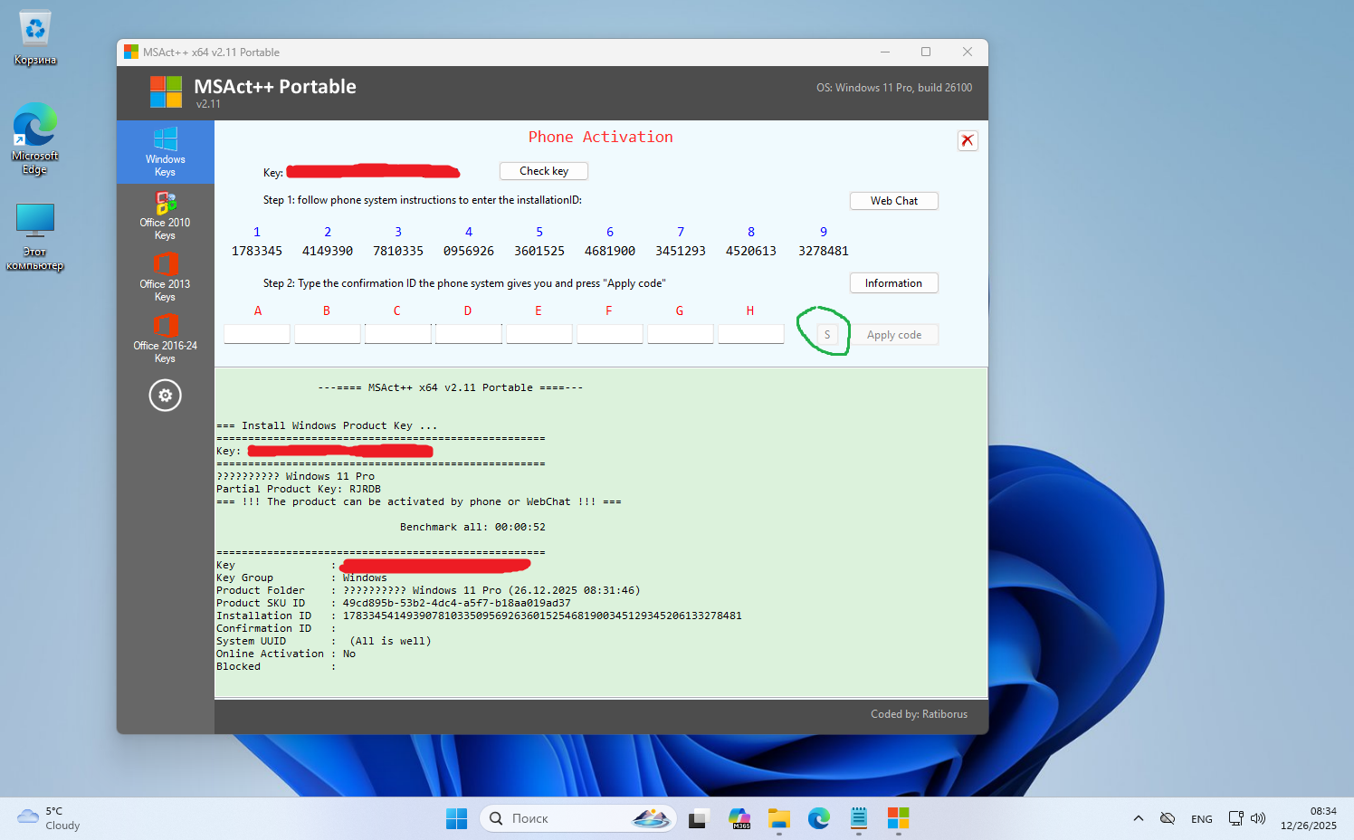The height and width of the screenshot is (840, 1354).
Task: Focus confirmation ID field H
Action: (x=751, y=334)
